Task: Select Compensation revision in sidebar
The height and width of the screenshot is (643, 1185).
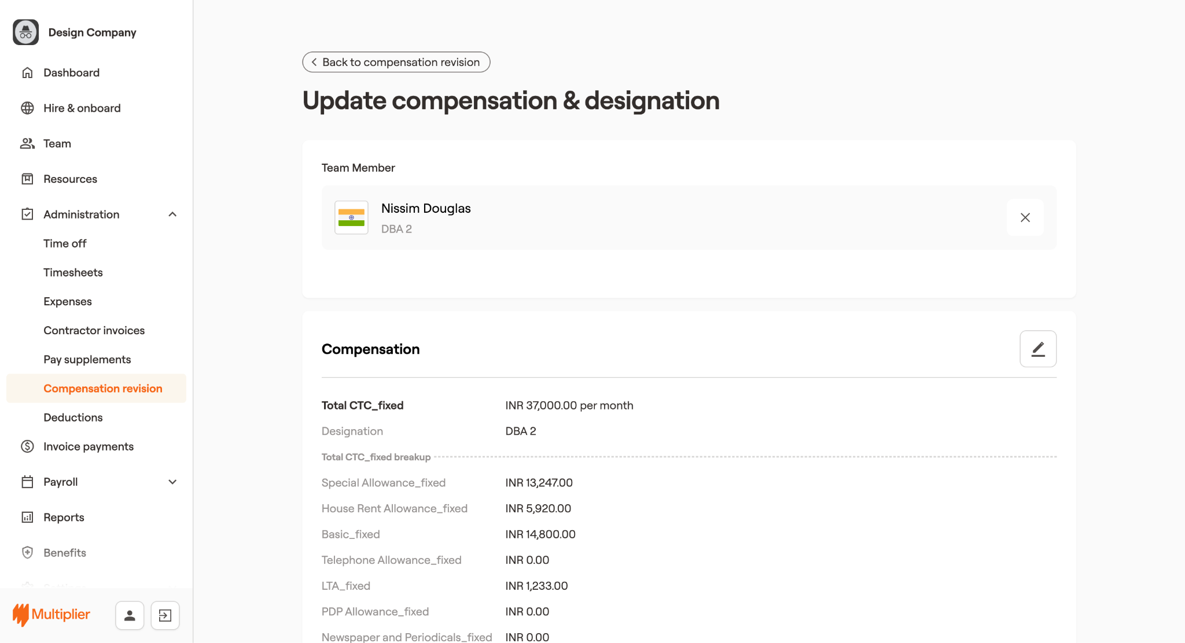Action: 102,389
